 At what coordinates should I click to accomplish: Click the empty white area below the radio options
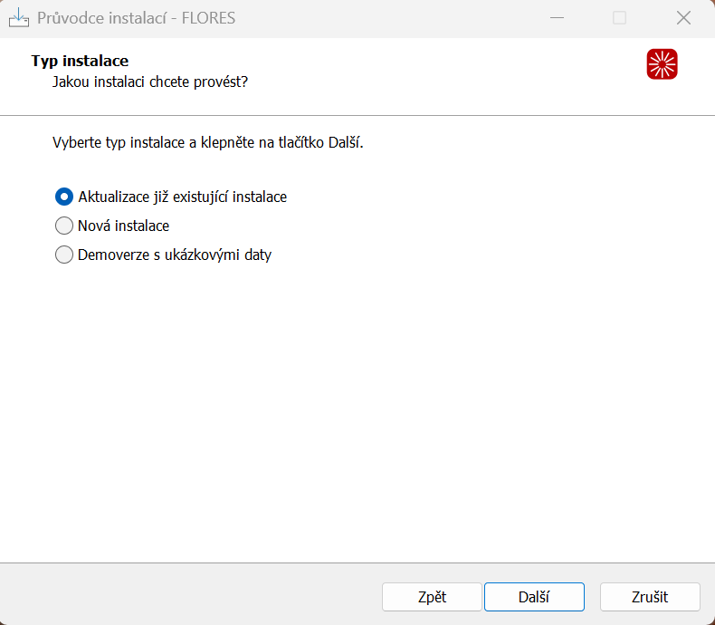[357, 410]
